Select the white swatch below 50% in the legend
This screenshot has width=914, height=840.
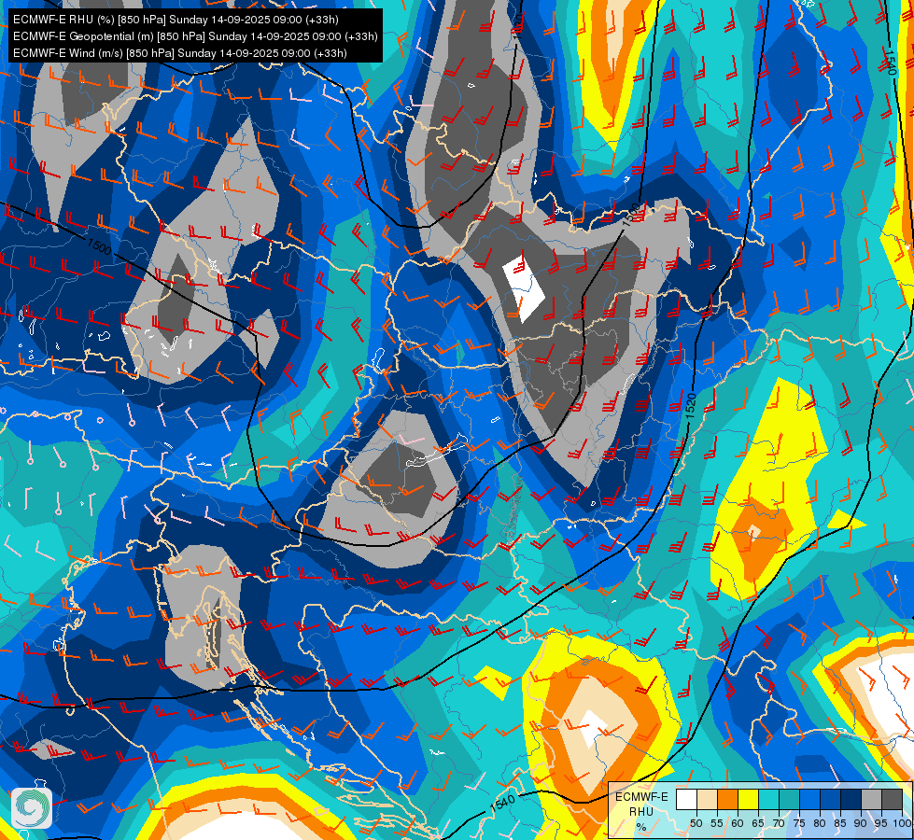(x=686, y=799)
